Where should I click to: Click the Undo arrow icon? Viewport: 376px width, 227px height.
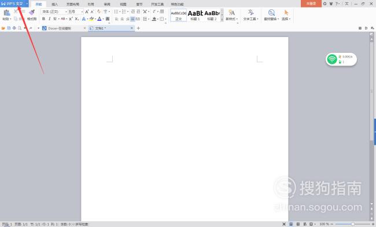pos(25,28)
